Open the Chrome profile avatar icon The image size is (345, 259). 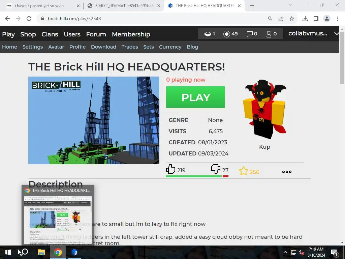tap(327, 19)
